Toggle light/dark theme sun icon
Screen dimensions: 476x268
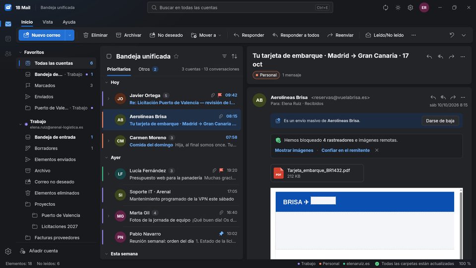[398, 7]
